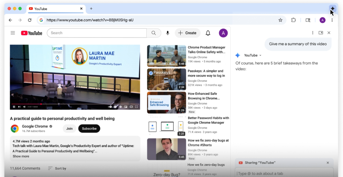Open Chrome's three-dot main menu

click(x=332, y=20)
